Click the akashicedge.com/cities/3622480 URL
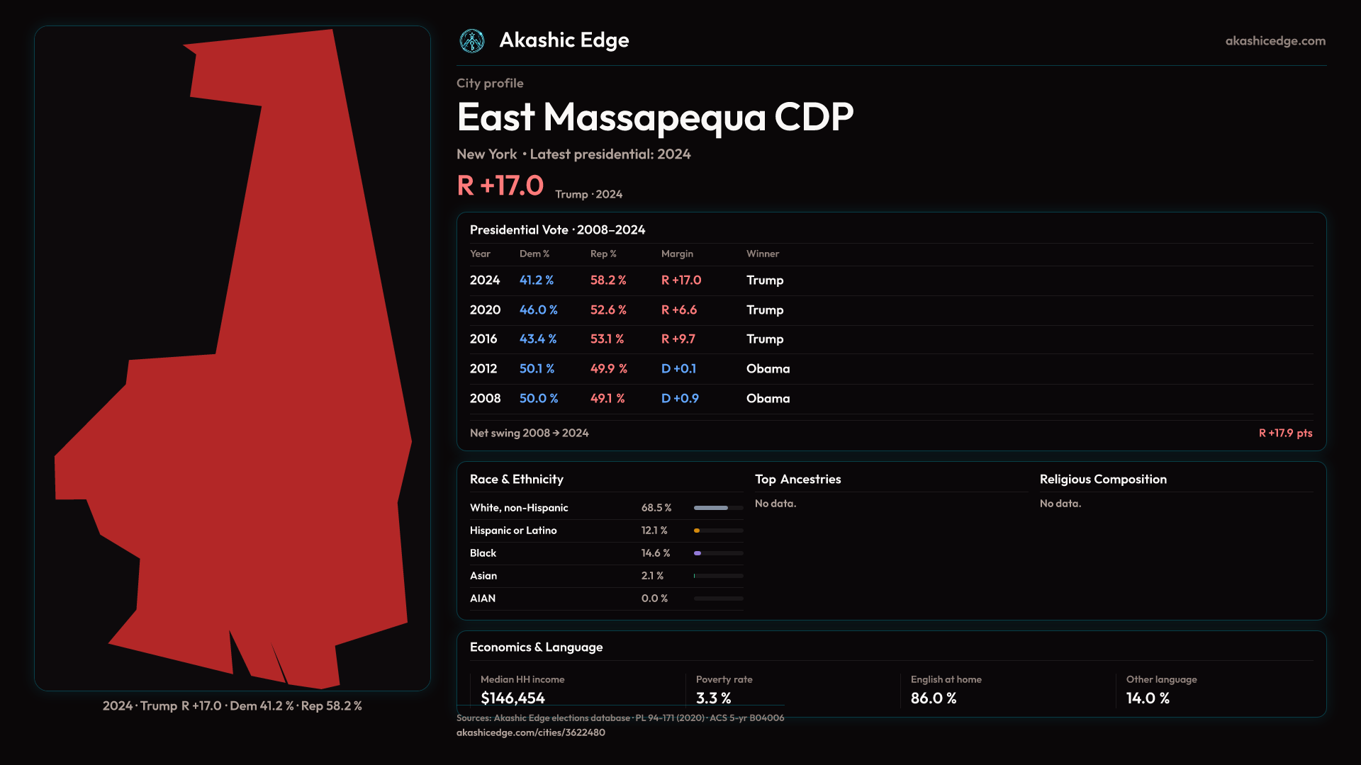The width and height of the screenshot is (1361, 765). tap(530, 732)
